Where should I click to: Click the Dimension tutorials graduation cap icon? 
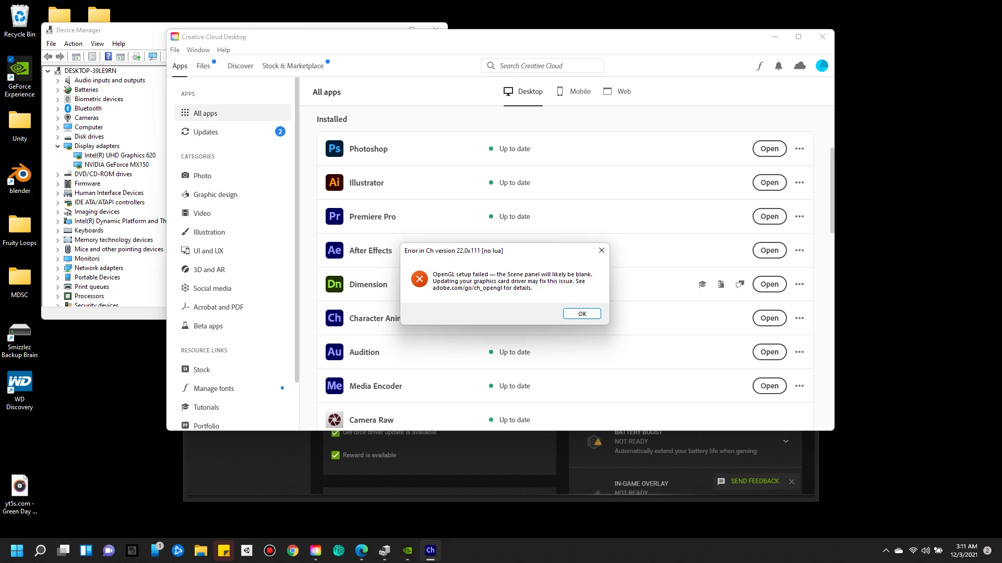coord(702,284)
